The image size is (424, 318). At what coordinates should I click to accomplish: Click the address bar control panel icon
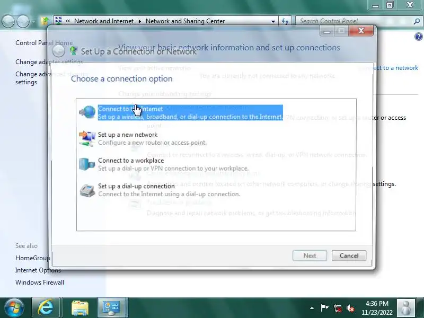pyautogui.click(x=58, y=21)
